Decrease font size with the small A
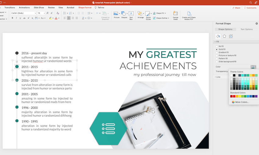The height and width of the screenshot is (155, 259). pos(52,13)
